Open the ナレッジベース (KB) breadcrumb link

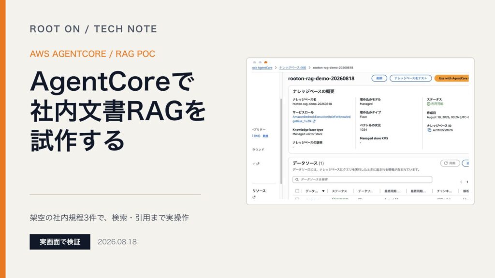click(x=292, y=68)
